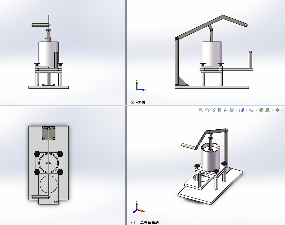Screen dimensions: 285x225
Task: Click the View Orientation cube icon
Action: coord(232,110)
